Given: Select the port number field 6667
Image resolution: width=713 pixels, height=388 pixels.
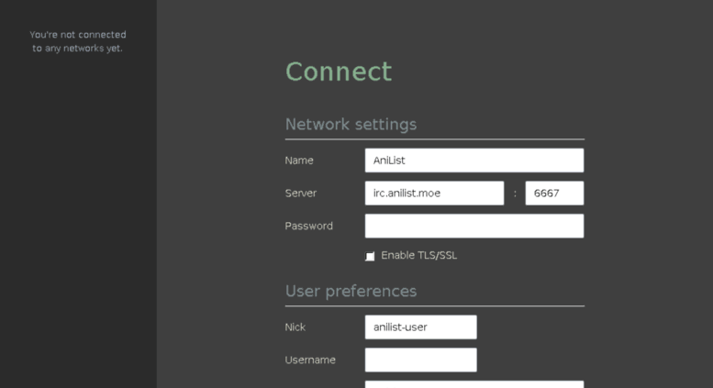Looking at the screenshot, I should 554,194.
